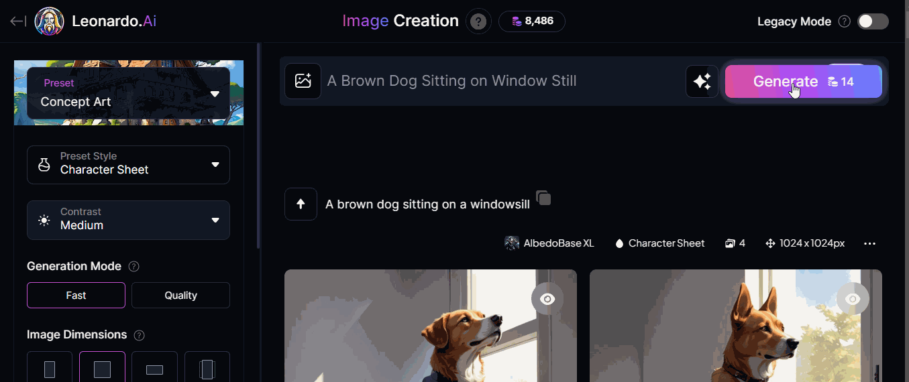The height and width of the screenshot is (382, 909).
Task: Open the Leonardo.Ai wizard avatar logo
Action: pos(49,21)
